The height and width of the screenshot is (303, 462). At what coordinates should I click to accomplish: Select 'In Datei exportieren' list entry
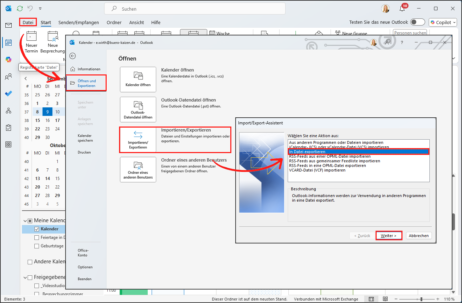click(x=358, y=152)
